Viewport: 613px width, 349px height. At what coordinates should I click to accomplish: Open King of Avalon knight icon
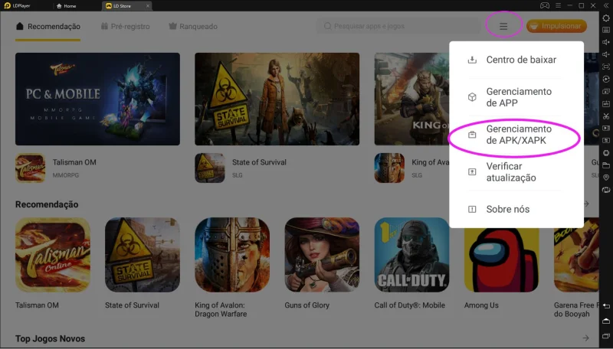pos(232,255)
